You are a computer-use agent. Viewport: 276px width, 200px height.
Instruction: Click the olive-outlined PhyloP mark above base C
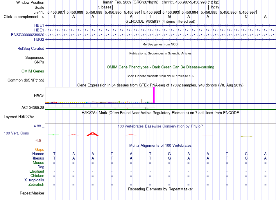tap(246, 136)
